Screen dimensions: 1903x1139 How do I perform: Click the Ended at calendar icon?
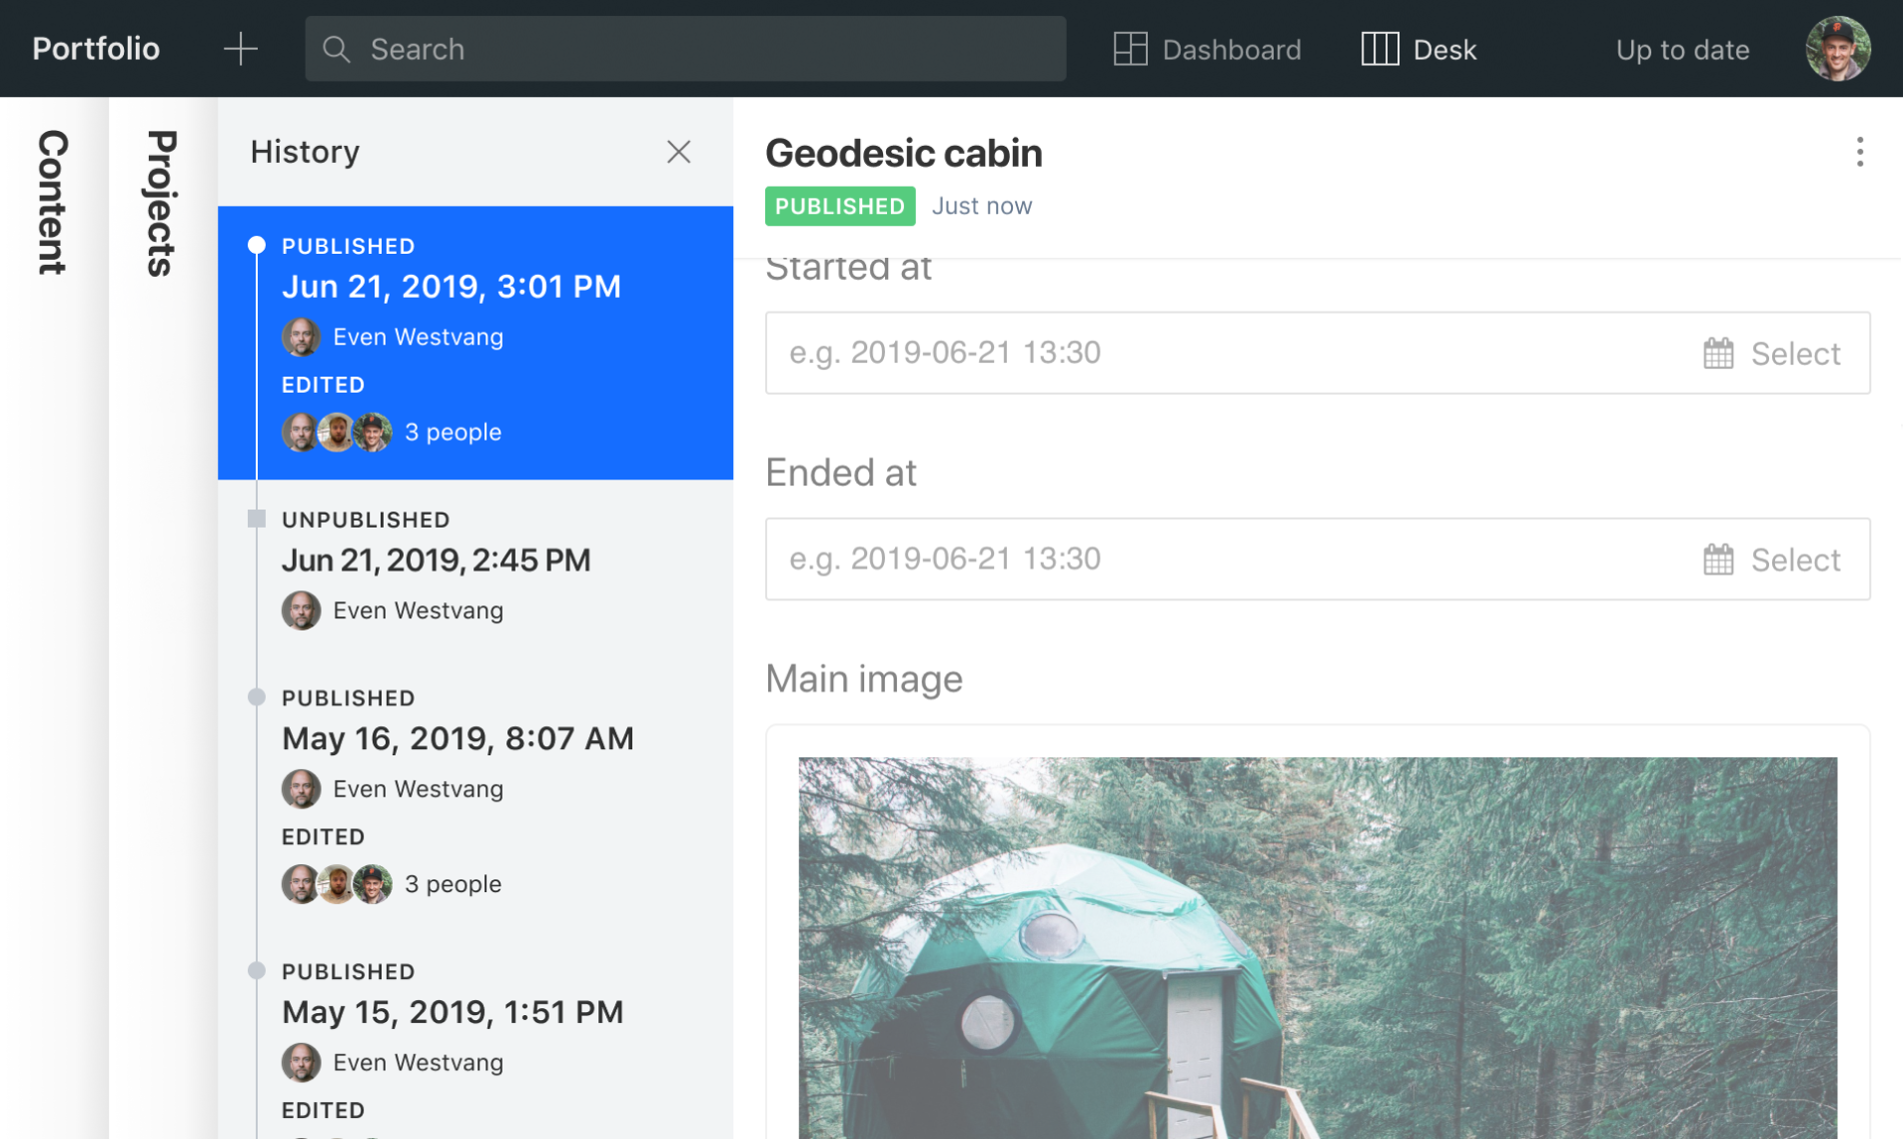[x=1718, y=560]
